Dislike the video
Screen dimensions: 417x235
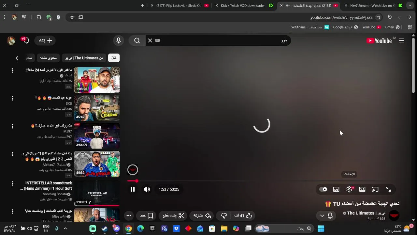click(224, 216)
